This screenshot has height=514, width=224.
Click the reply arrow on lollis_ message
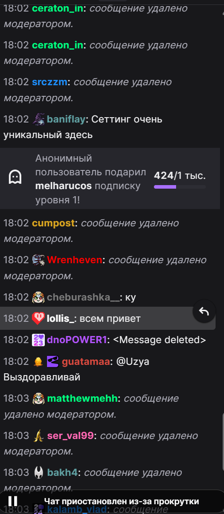pyautogui.click(x=204, y=312)
